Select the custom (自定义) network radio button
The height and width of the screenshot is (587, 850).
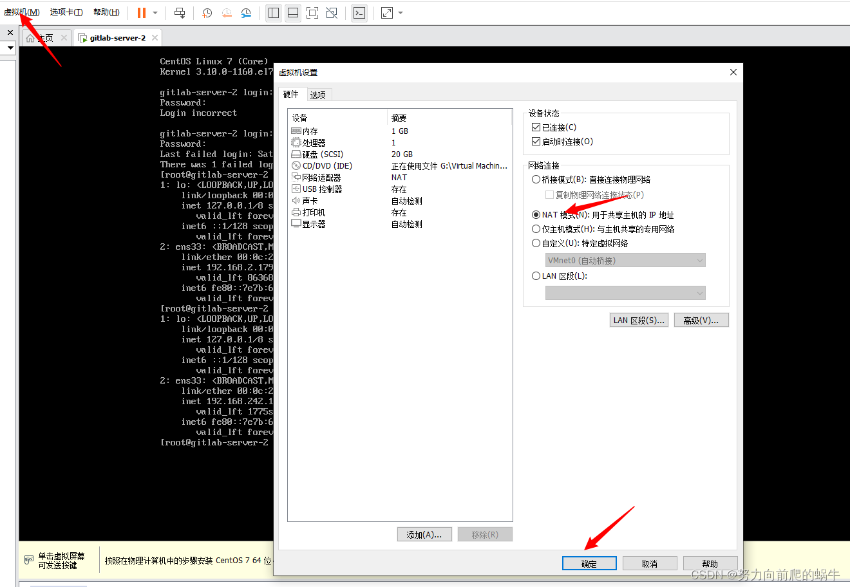tap(536, 243)
